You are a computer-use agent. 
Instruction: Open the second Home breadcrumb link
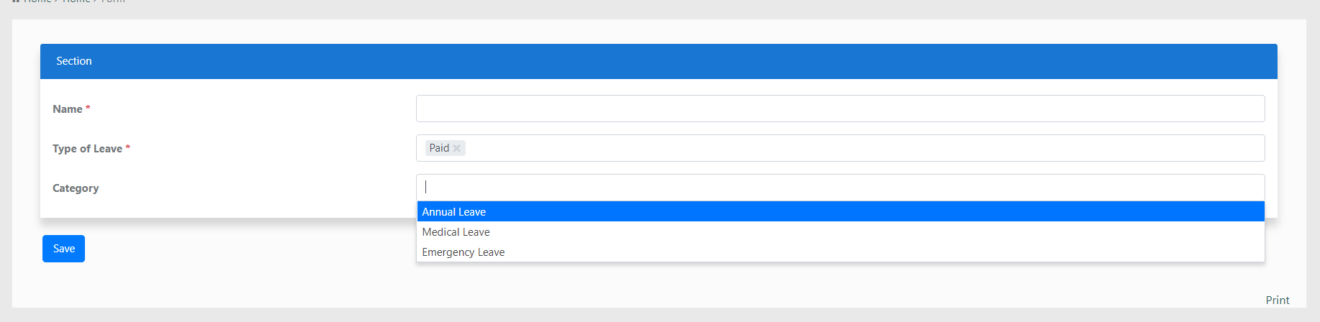tap(76, 1)
